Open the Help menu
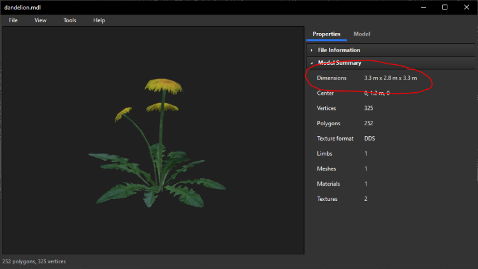This screenshot has width=478, height=269. 99,20
